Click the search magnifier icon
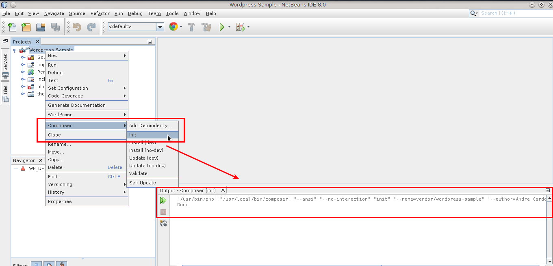 473,13
